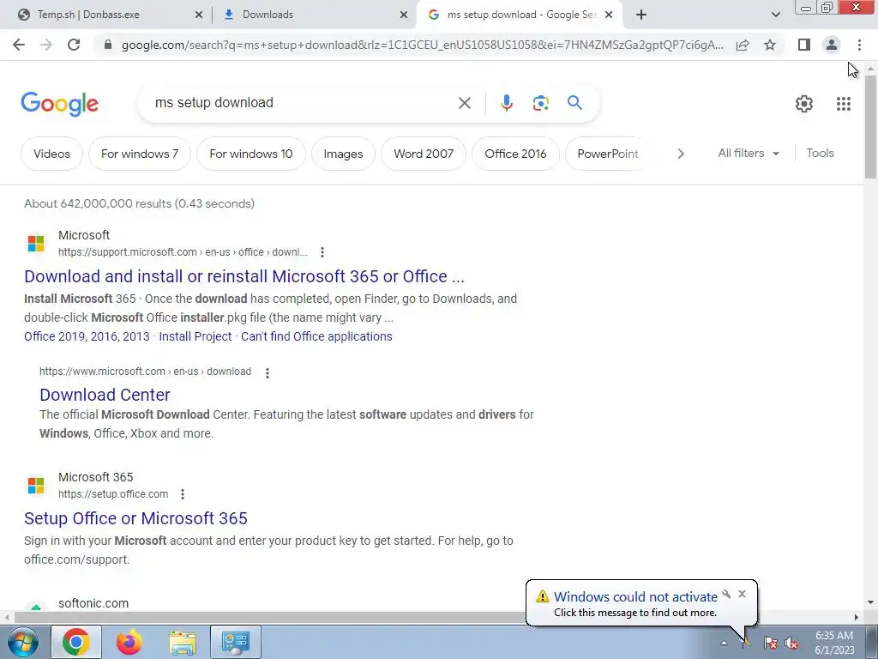Image resolution: width=878 pixels, height=659 pixels.
Task: Click in the Google search input field
Action: pyautogui.click(x=303, y=103)
